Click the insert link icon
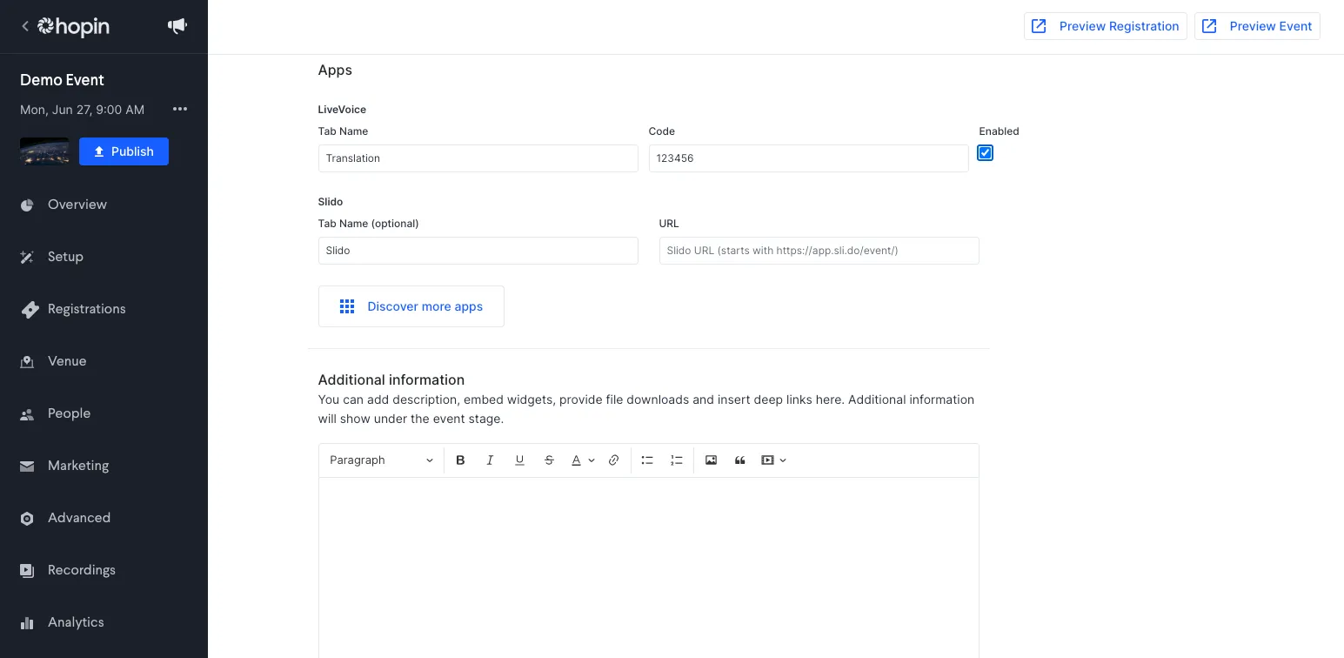Screen dimensions: 1344x658 [613, 460]
